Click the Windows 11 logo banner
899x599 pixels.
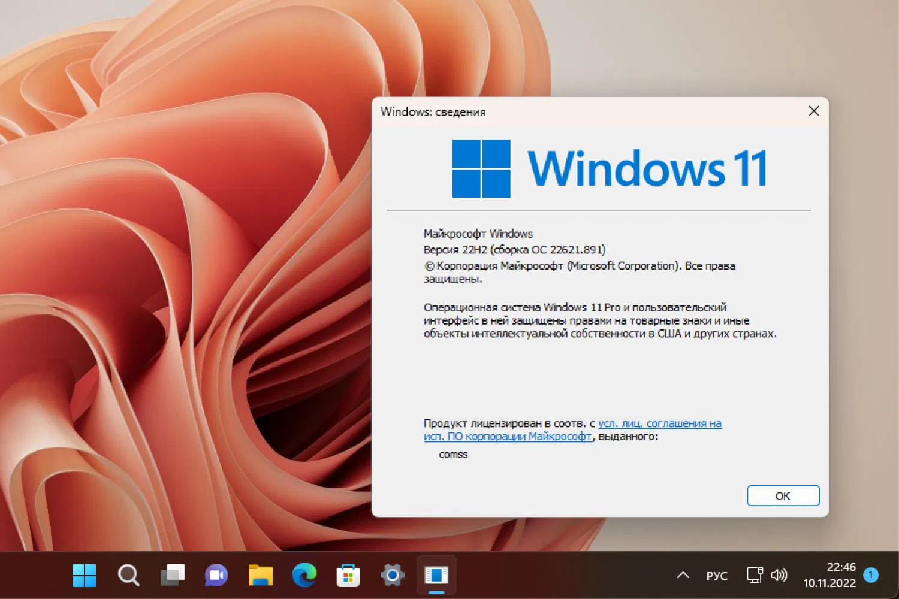(x=610, y=168)
